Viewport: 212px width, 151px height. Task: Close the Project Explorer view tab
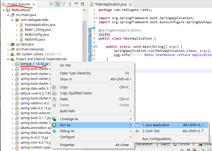34,5
